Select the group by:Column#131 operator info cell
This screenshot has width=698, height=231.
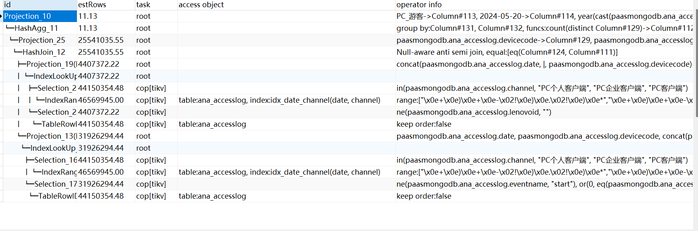click(544, 28)
